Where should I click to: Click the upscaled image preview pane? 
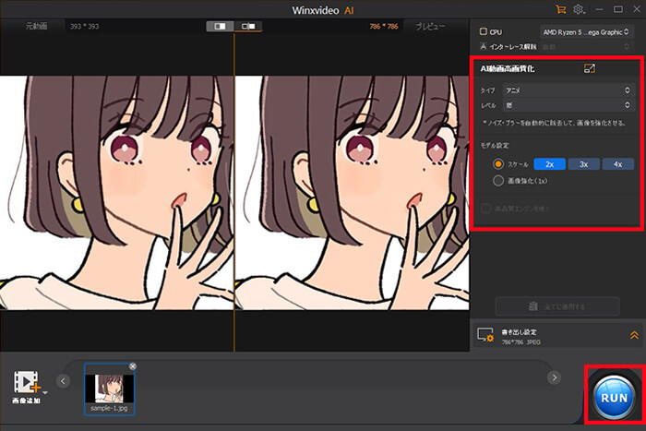[x=353, y=192]
